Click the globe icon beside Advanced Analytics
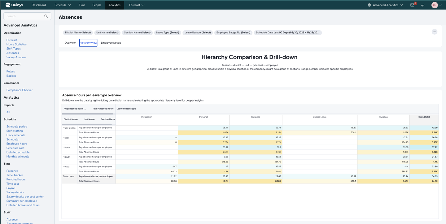The image size is (446, 224). pyautogui.click(x=369, y=5)
